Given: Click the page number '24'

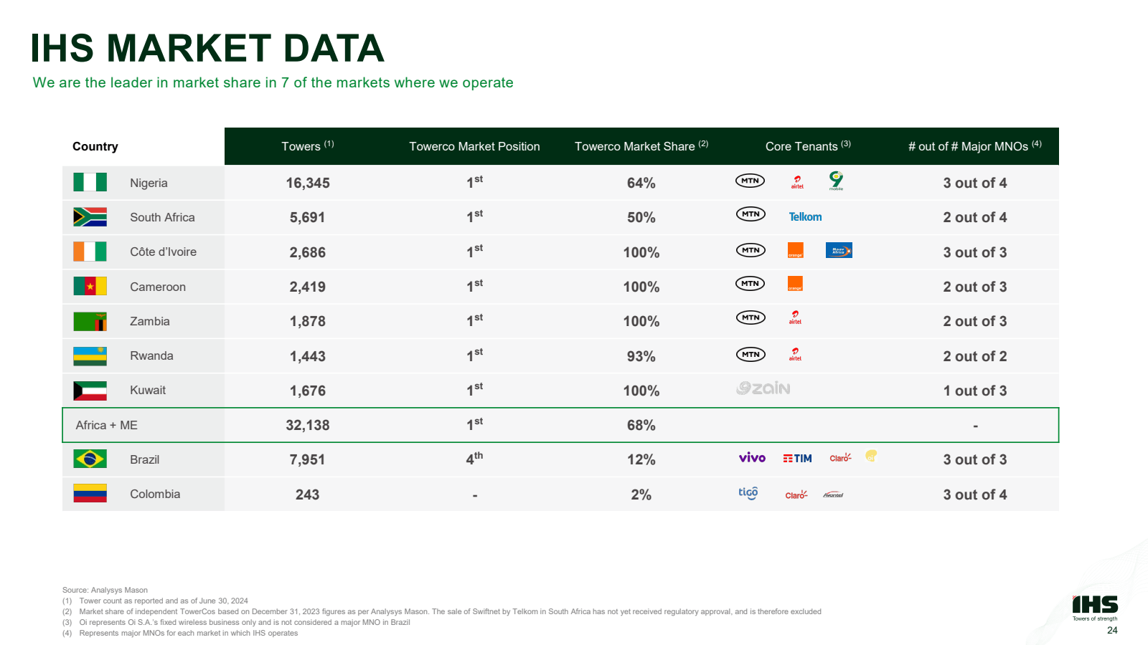Looking at the screenshot, I should (1112, 630).
